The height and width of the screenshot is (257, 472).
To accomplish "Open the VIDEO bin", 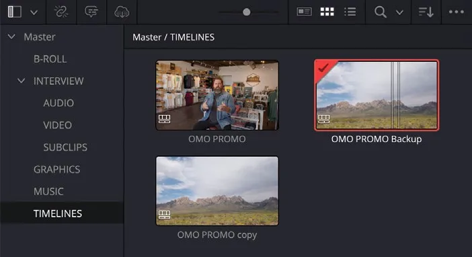I will pyautogui.click(x=57, y=125).
